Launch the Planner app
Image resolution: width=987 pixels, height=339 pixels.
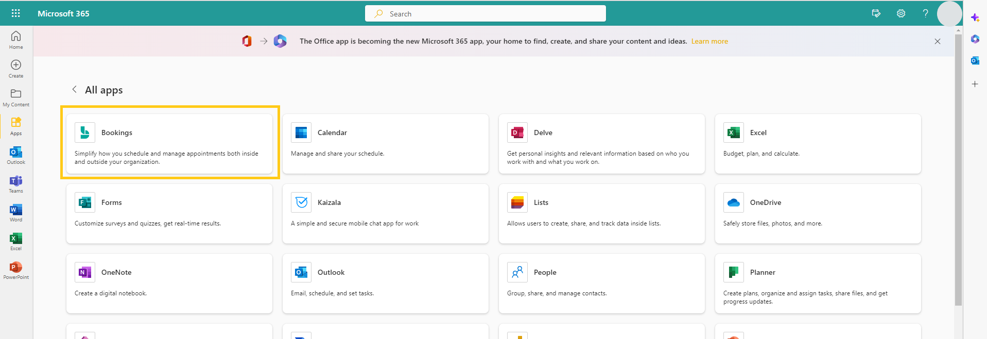[818, 283]
